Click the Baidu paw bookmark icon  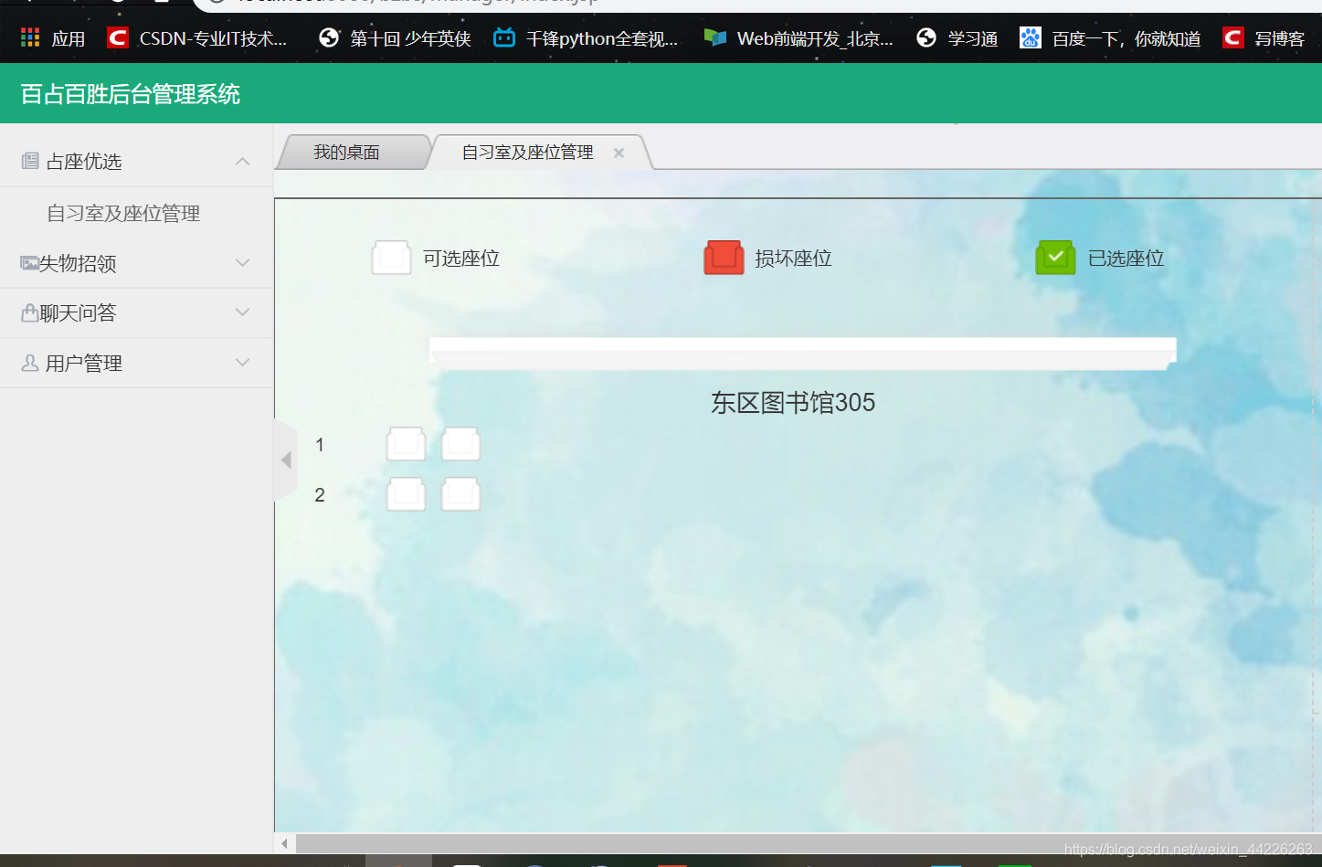point(1031,37)
